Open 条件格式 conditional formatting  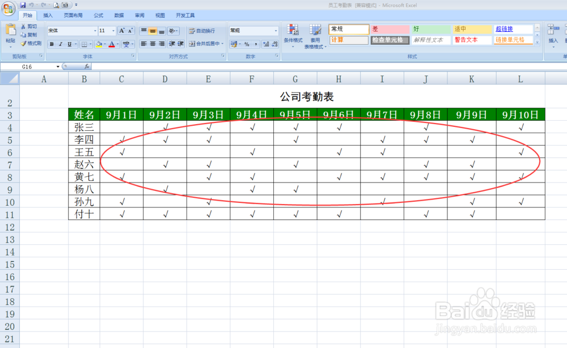[293, 36]
